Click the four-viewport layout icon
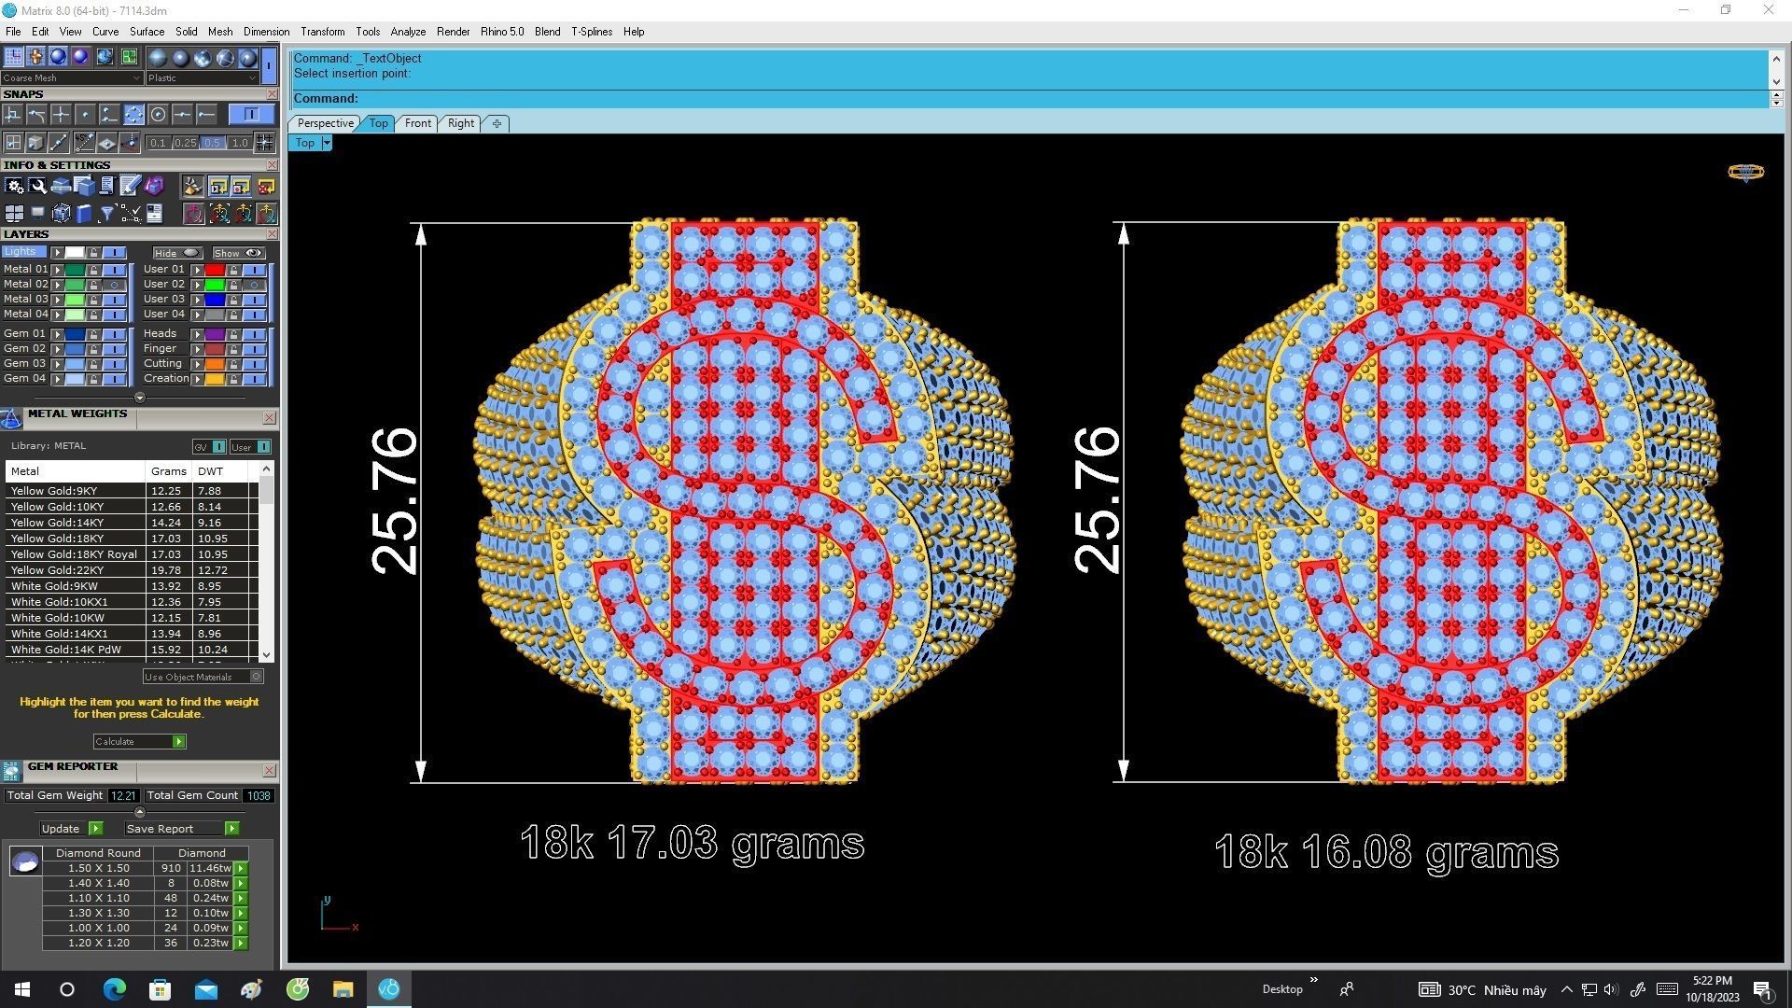Viewport: 1792px width, 1008px height. (x=14, y=214)
